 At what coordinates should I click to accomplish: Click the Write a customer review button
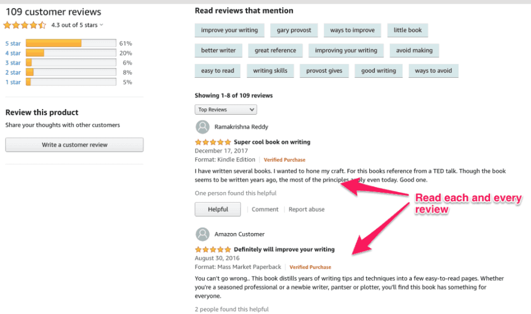(74, 144)
